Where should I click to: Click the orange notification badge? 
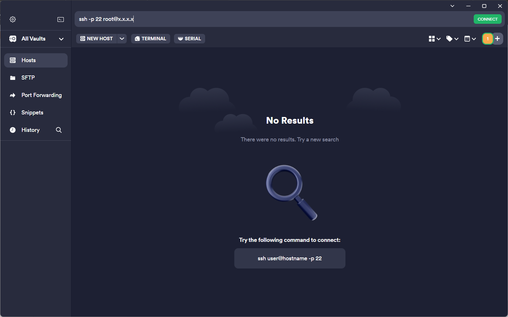tap(488, 39)
